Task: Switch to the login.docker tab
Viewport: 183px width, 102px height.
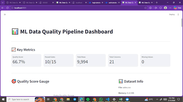Action: pyautogui.click(x=96, y=3)
